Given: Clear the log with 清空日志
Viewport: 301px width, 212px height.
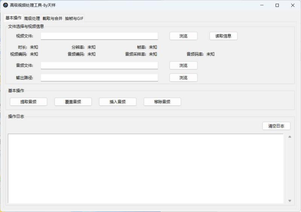Looking at the screenshot, I should 276,126.
